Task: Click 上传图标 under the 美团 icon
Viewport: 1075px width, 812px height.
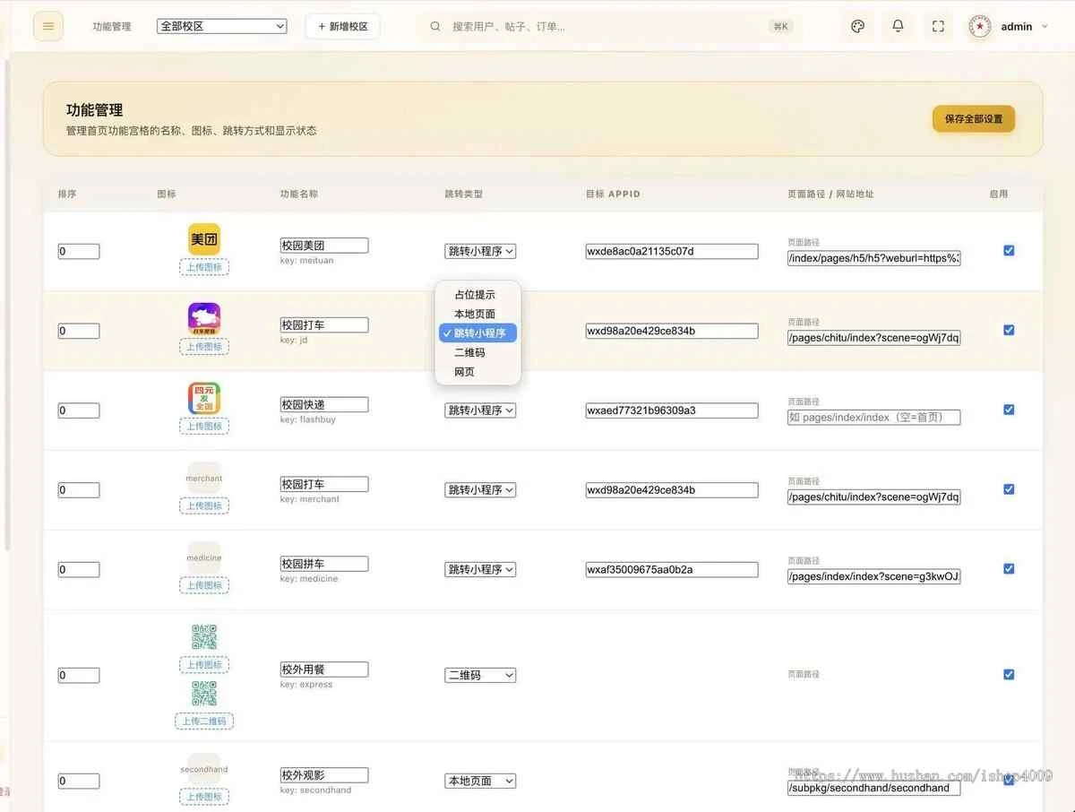Action: tap(204, 267)
